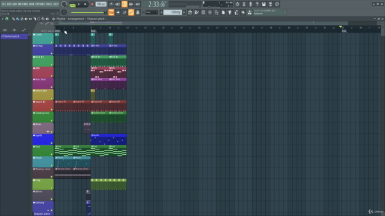385x216 pixels.
Task: Select the playlist draw pencil tool
Action: [13, 19]
